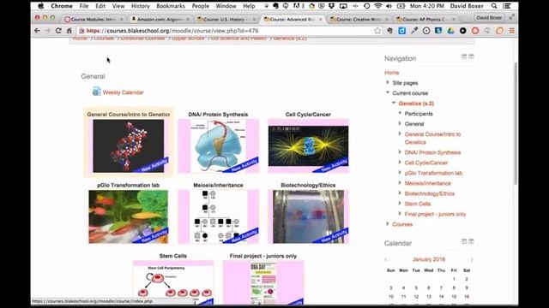Open the Biotechnology/Ethics gel image
549x308 pixels.
(x=309, y=216)
